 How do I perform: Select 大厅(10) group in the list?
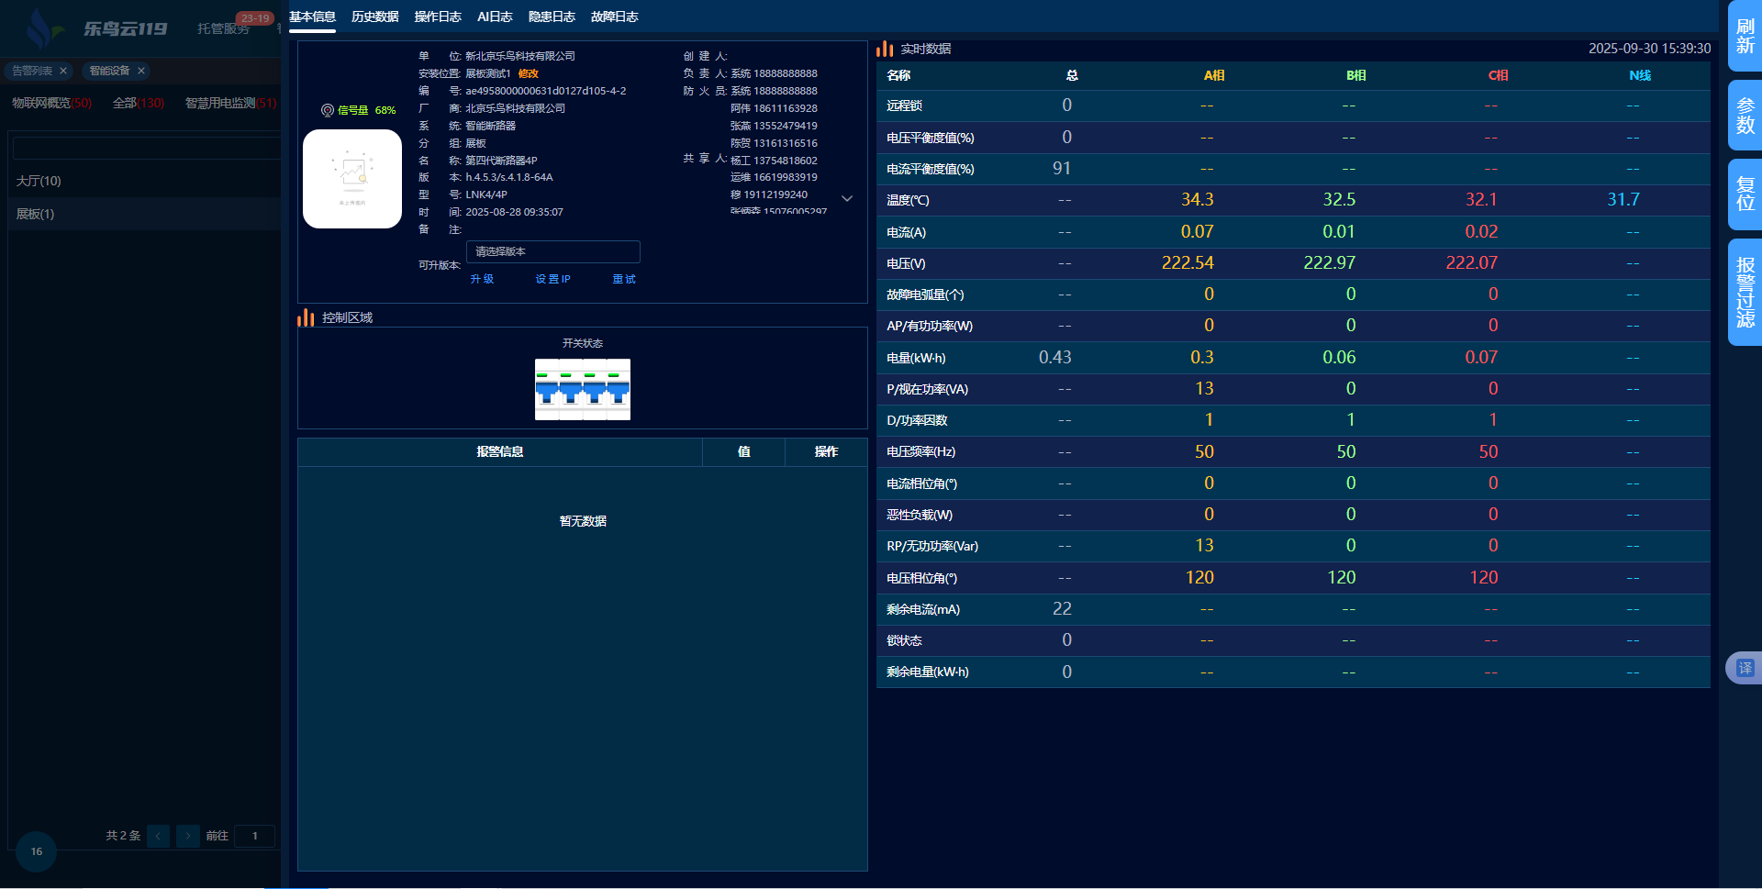click(x=39, y=181)
